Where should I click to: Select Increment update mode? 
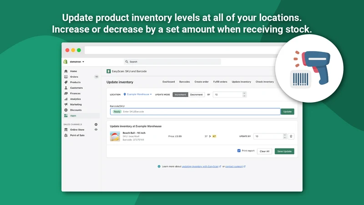pyautogui.click(x=180, y=95)
